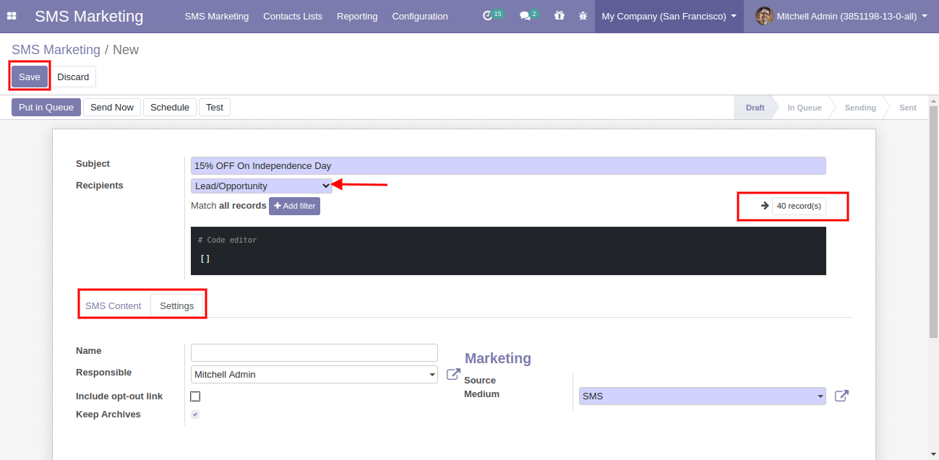Open the debug bug icon
939x460 pixels.
[583, 16]
